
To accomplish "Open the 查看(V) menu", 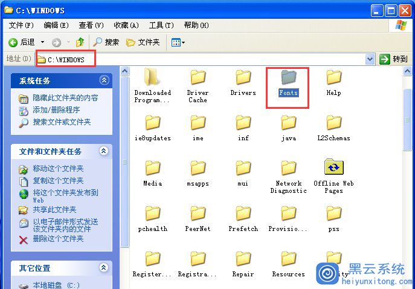I will point(91,25).
